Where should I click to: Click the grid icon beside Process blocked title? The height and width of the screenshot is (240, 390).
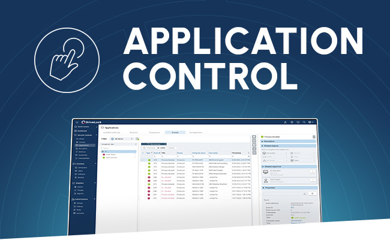(x=314, y=137)
